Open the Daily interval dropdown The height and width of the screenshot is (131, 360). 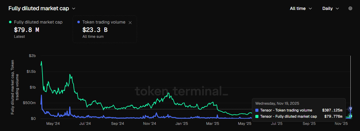tap(330, 9)
